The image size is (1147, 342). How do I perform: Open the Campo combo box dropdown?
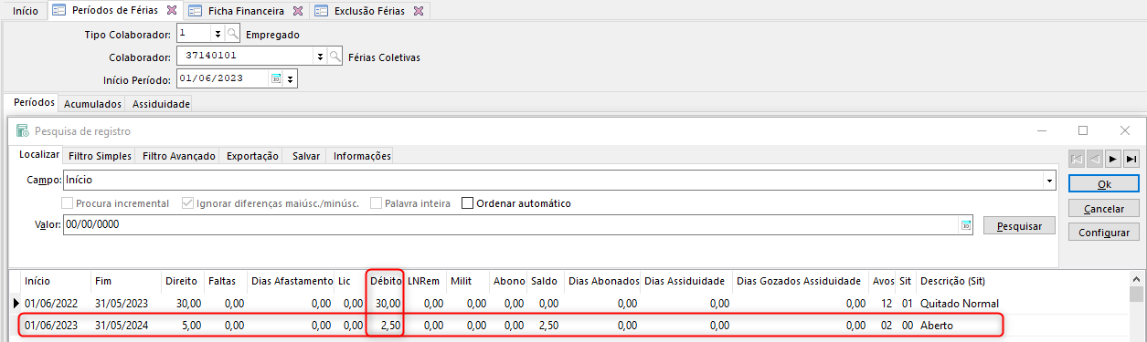click(x=1049, y=181)
